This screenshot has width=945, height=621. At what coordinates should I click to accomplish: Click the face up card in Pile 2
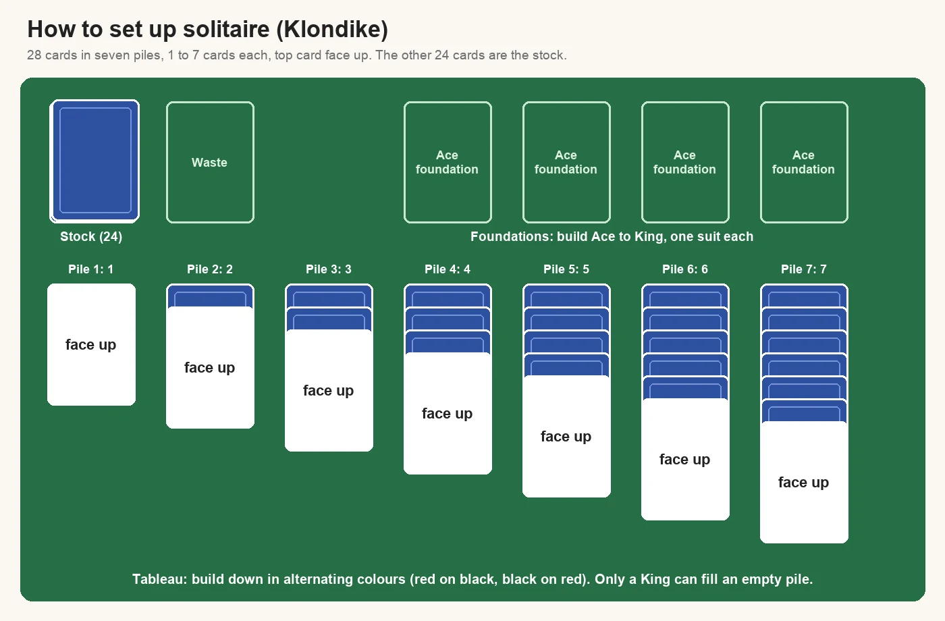tap(210, 367)
